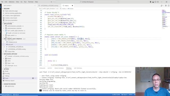The height and width of the screenshot is (96, 170).
Task: Click unsaved dot on main.c tab
Action: coord(72,6)
